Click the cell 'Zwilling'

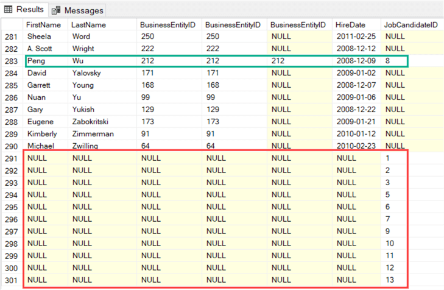(102, 146)
